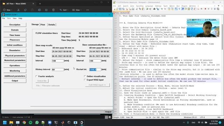Click the communication file Start time field
224x126 pixels.
99,51
